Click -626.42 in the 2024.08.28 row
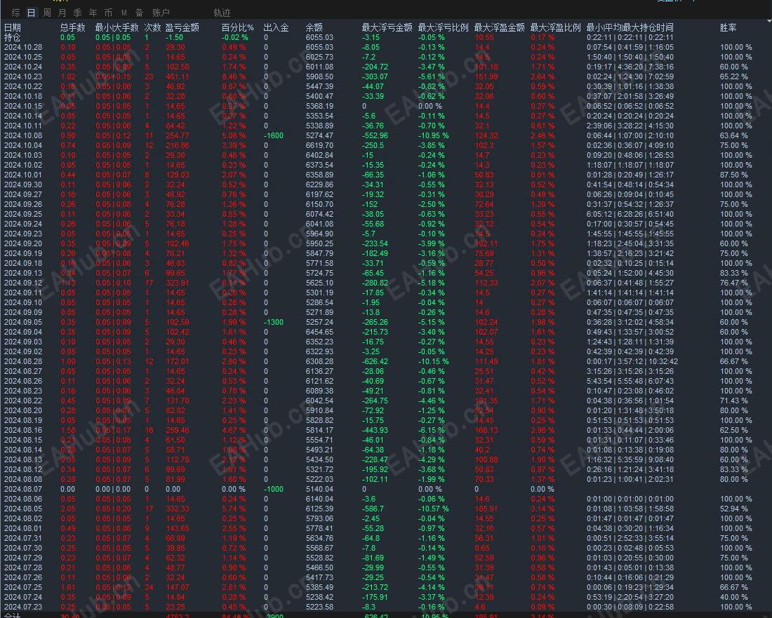The image size is (772, 618). [375, 362]
